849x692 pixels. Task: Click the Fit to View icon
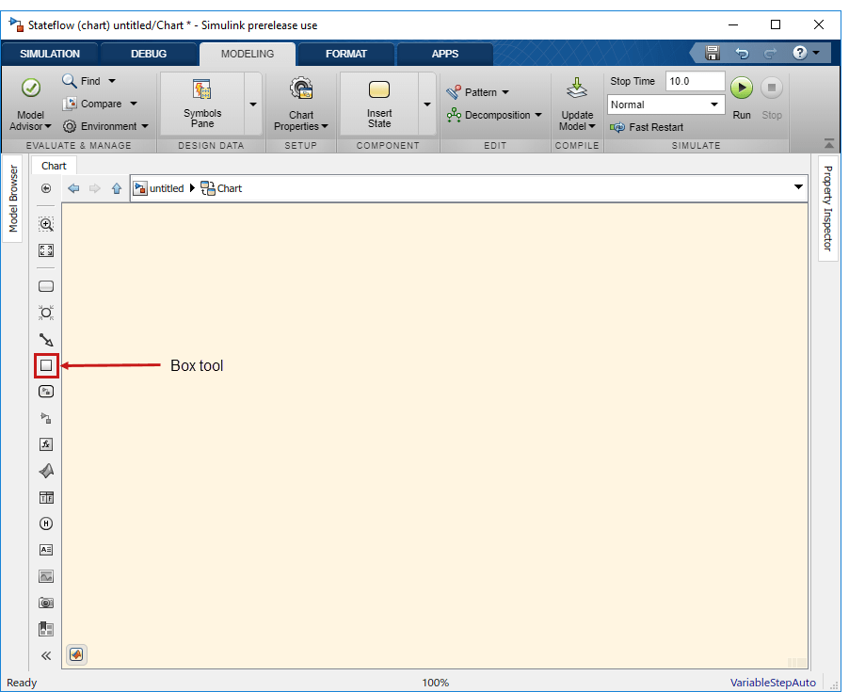46,250
